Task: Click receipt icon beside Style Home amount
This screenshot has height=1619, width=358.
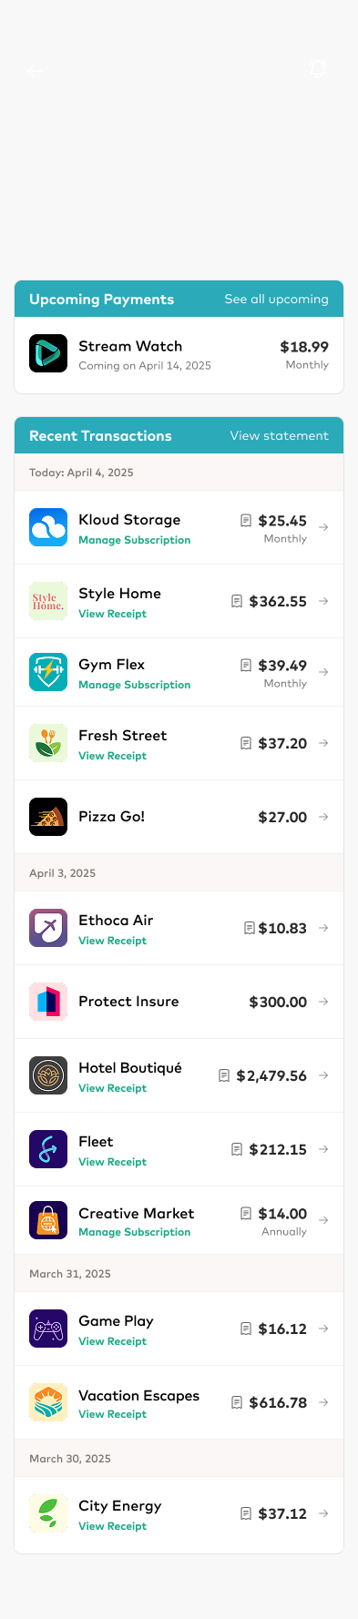Action: pos(237,601)
